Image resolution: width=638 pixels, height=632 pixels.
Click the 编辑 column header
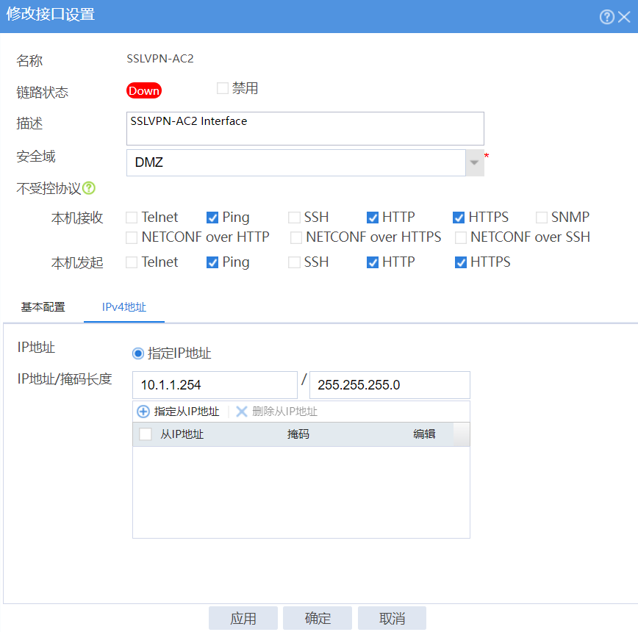pyautogui.click(x=424, y=434)
